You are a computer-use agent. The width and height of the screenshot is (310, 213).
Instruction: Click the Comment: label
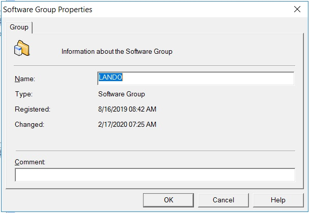[x=31, y=162]
